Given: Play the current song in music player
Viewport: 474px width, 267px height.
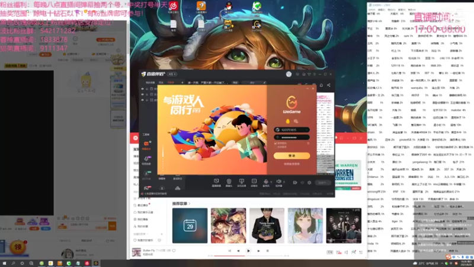Looking at the screenshot, I should pyautogui.click(x=248, y=250).
